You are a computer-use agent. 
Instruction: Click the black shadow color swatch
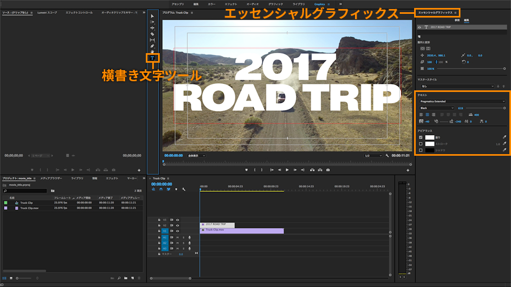430,150
